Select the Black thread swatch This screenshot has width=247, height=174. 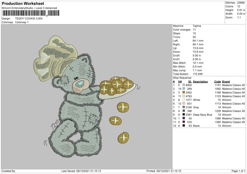click(x=184, y=126)
